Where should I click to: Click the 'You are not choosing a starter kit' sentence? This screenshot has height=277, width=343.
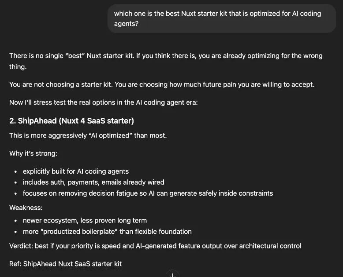[162, 84]
